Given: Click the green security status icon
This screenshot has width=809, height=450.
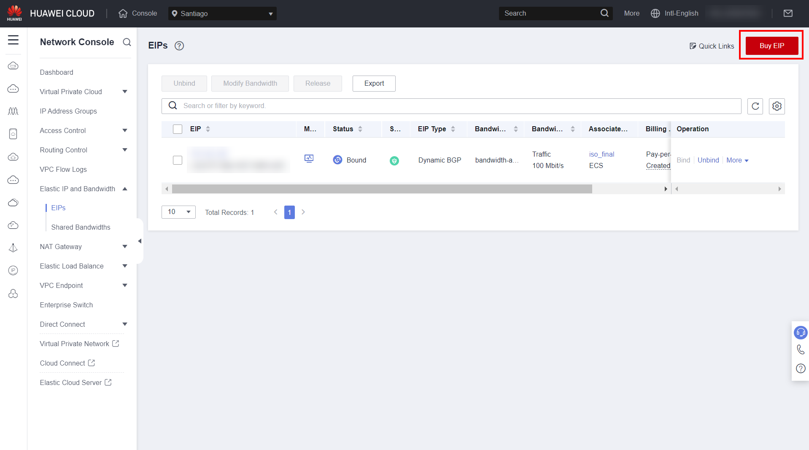Looking at the screenshot, I should [394, 161].
